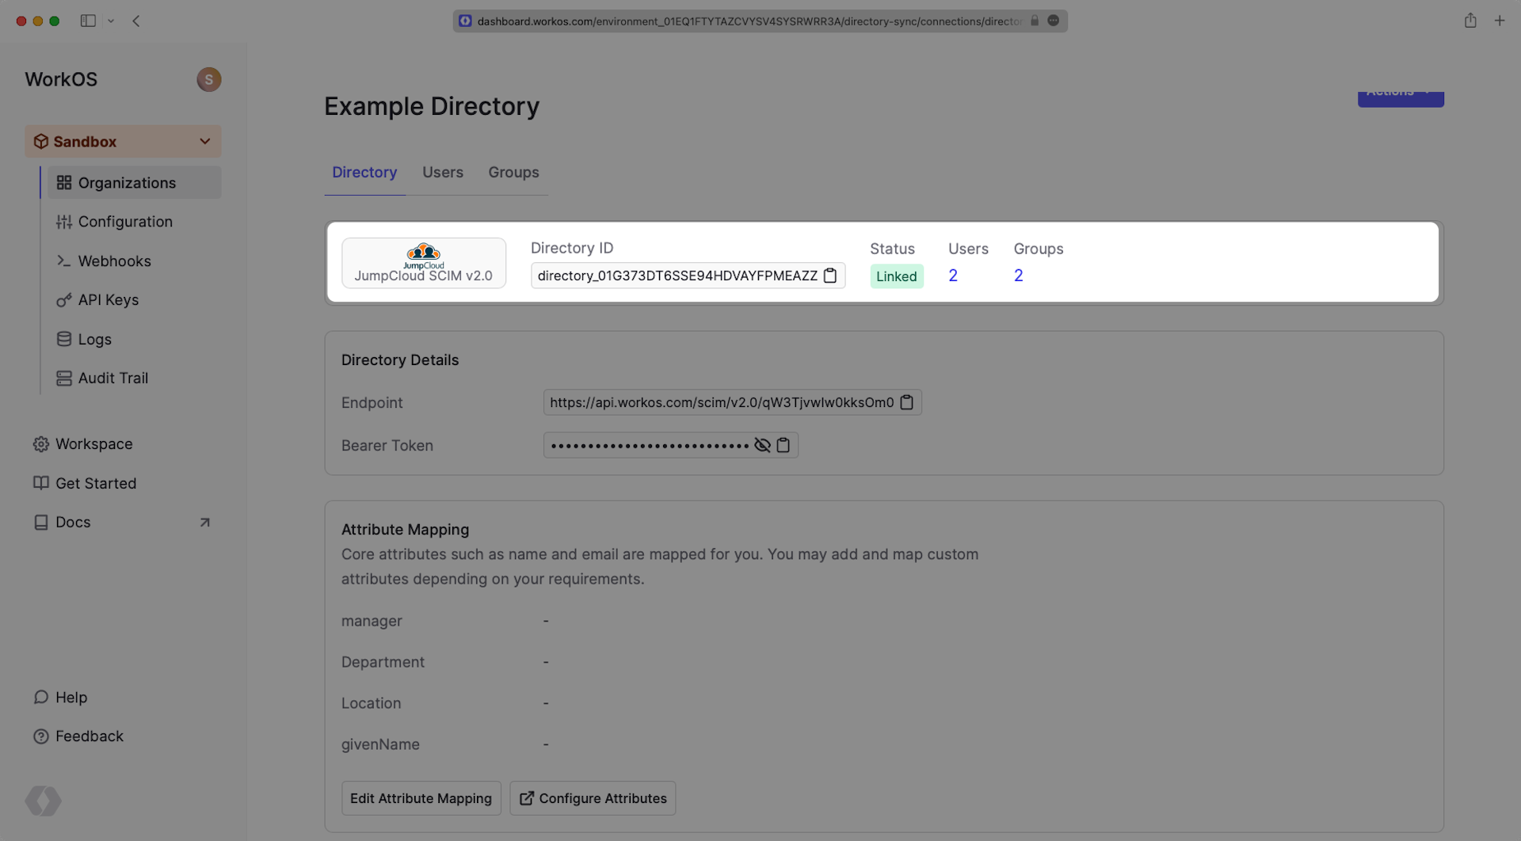Viewport: 1521px width, 841px height.
Task: Open the Safari share icon
Action: (1470, 21)
